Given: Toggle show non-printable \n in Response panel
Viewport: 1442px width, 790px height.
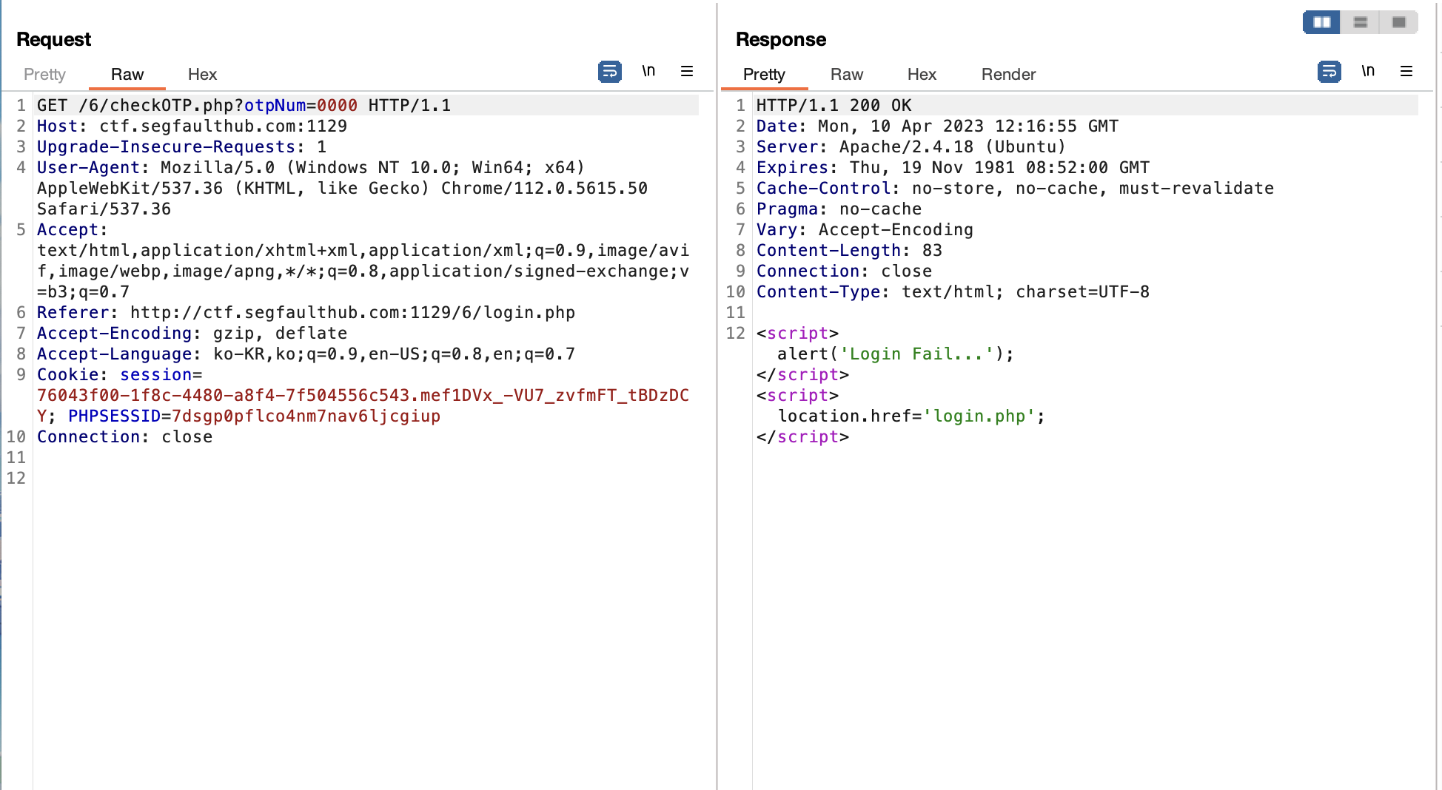Looking at the screenshot, I should [1368, 71].
